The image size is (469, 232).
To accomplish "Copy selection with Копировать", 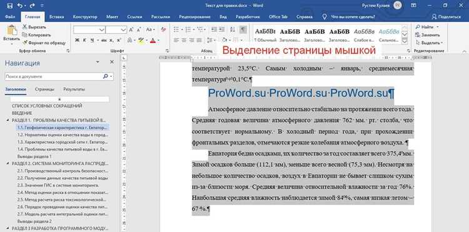I will [37, 34].
